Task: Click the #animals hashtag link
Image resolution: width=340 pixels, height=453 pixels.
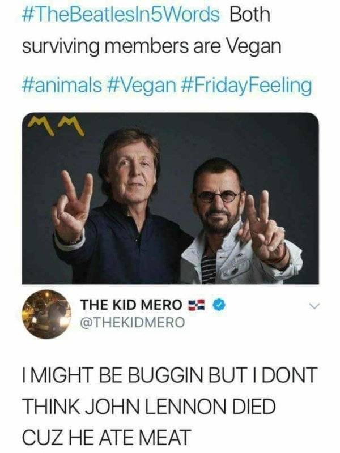Action: click(62, 86)
